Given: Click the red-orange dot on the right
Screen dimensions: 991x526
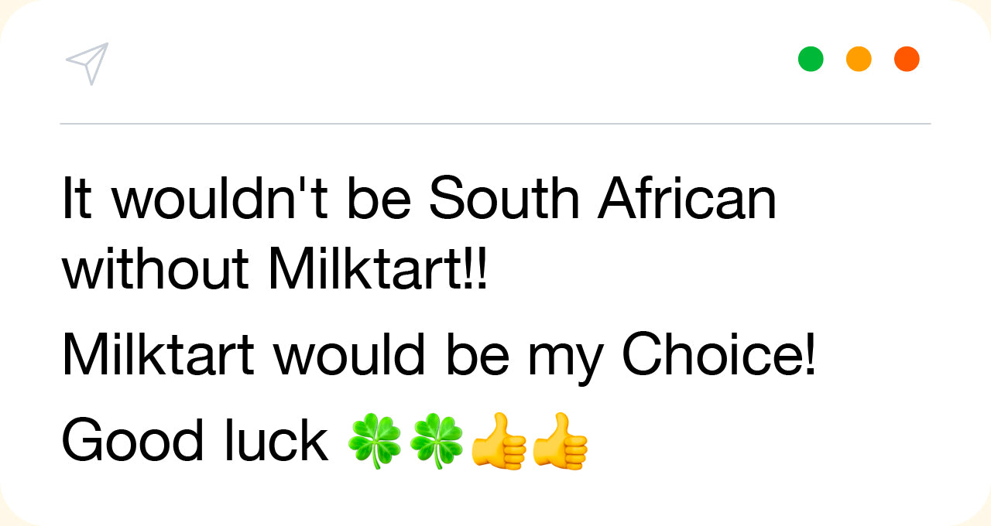Looking at the screenshot, I should pos(907,59).
